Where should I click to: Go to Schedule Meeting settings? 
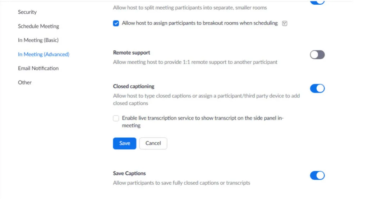(x=38, y=26)
